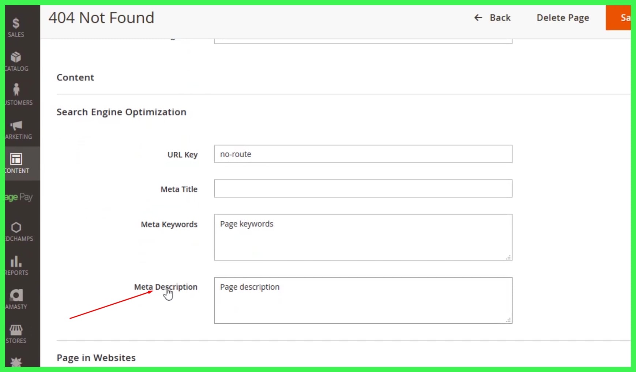Viewport: 636px width, 372px height.
Task: Click the Back link
Action: pyautogui.click(x=492, y=18)
